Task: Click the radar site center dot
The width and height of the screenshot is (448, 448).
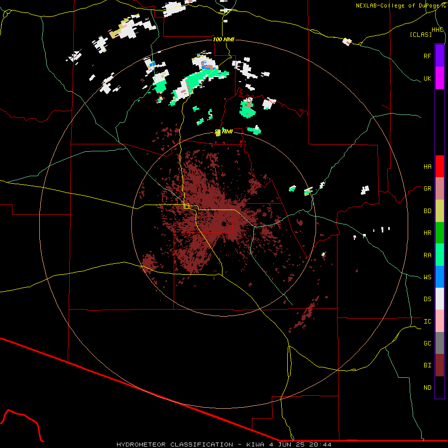Action: (224, 224)
